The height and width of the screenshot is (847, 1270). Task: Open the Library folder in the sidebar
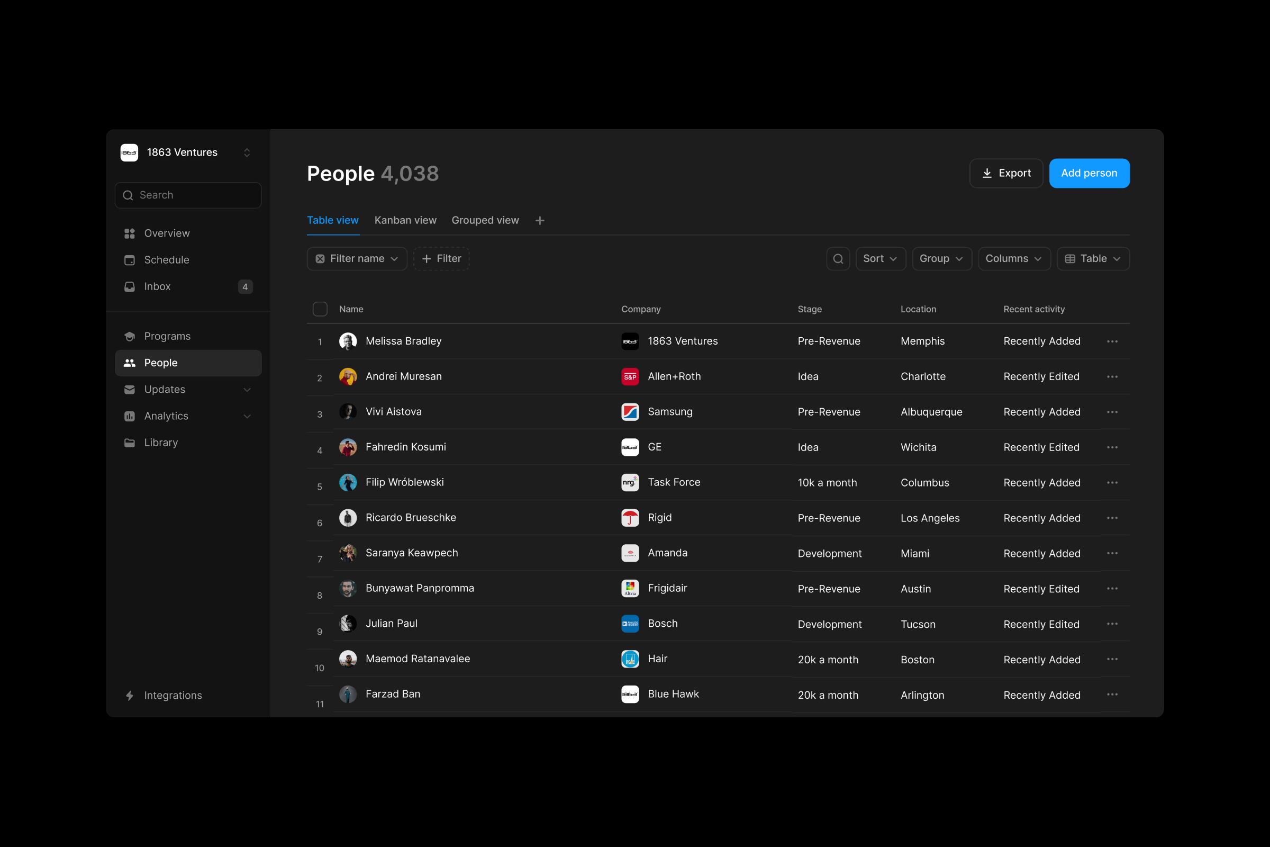pyautogui.click(x=161, y=443)
